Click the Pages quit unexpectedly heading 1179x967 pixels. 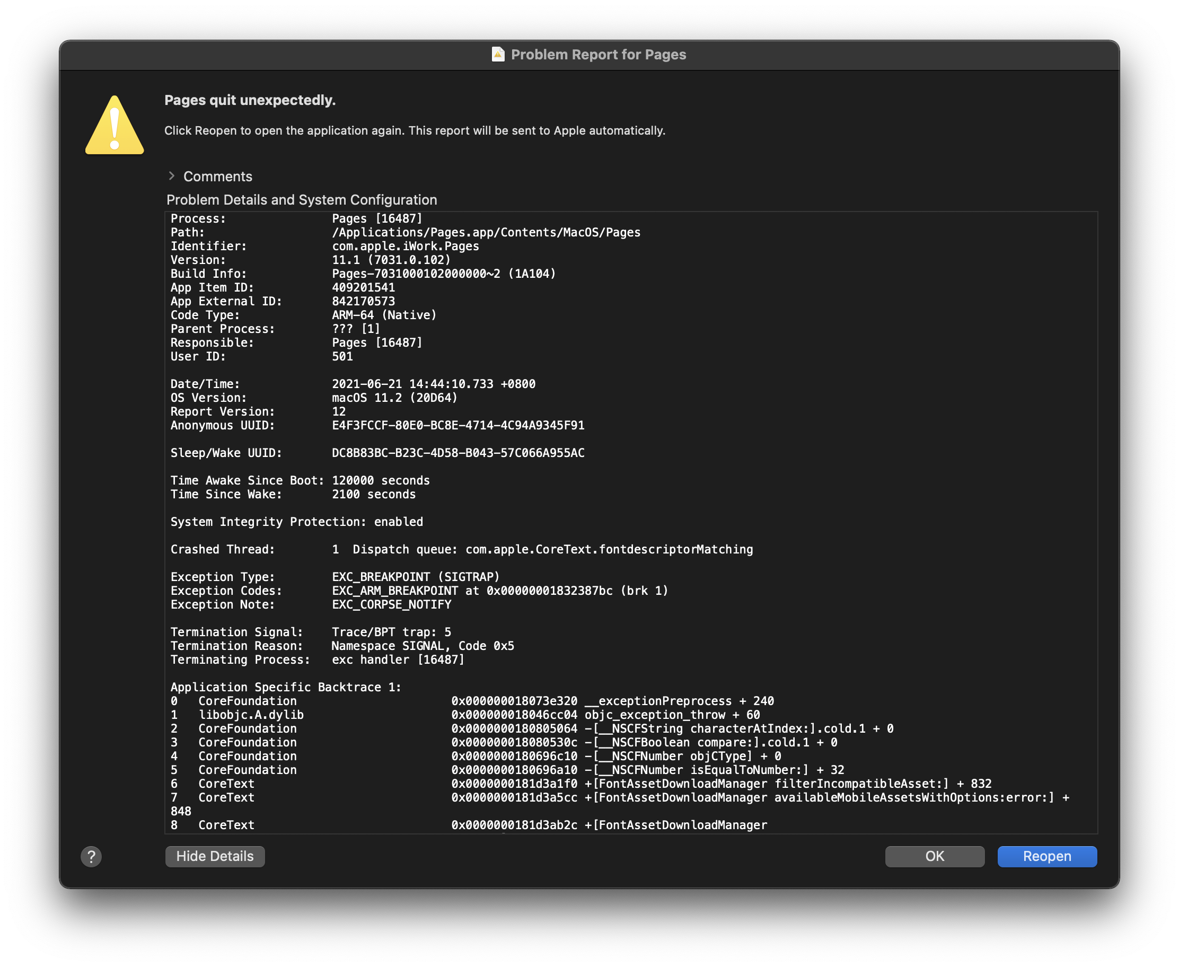[250, 100]
